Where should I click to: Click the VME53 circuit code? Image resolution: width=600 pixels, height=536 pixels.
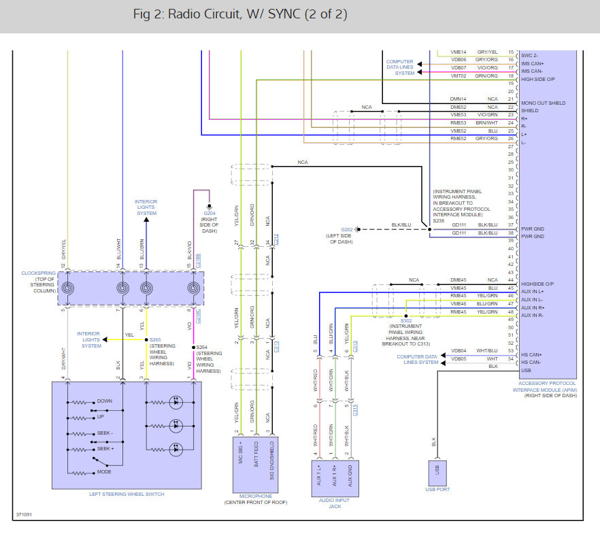(x=459, y=115)
